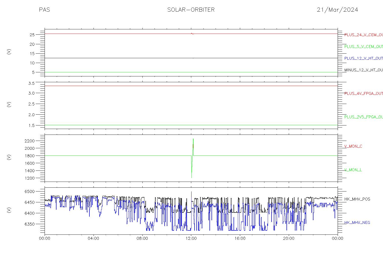Image resolution: width=383 pixels, height=258 pixels.
Task: Click the 2200 tick label in third panel
Action: 30,141
